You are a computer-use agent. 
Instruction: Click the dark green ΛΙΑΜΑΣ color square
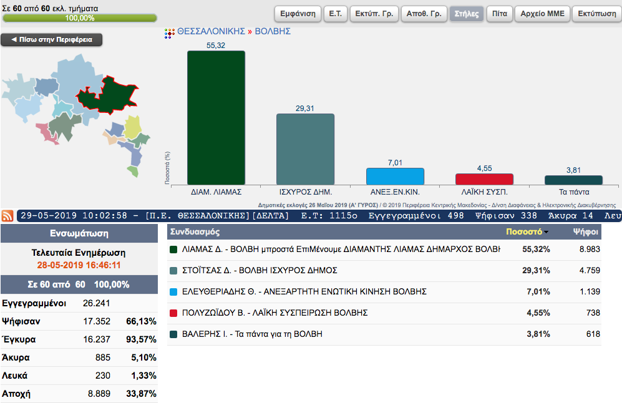click(174, 250)
